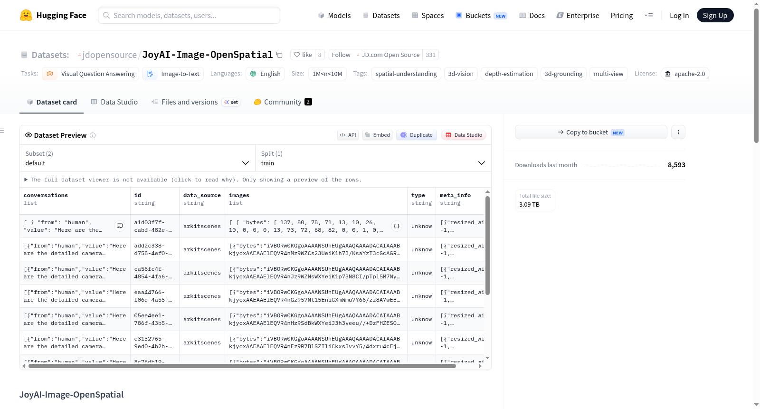Open Enterprise from top navigation
This screenshot has width=760, height=409.
point(578,15)
